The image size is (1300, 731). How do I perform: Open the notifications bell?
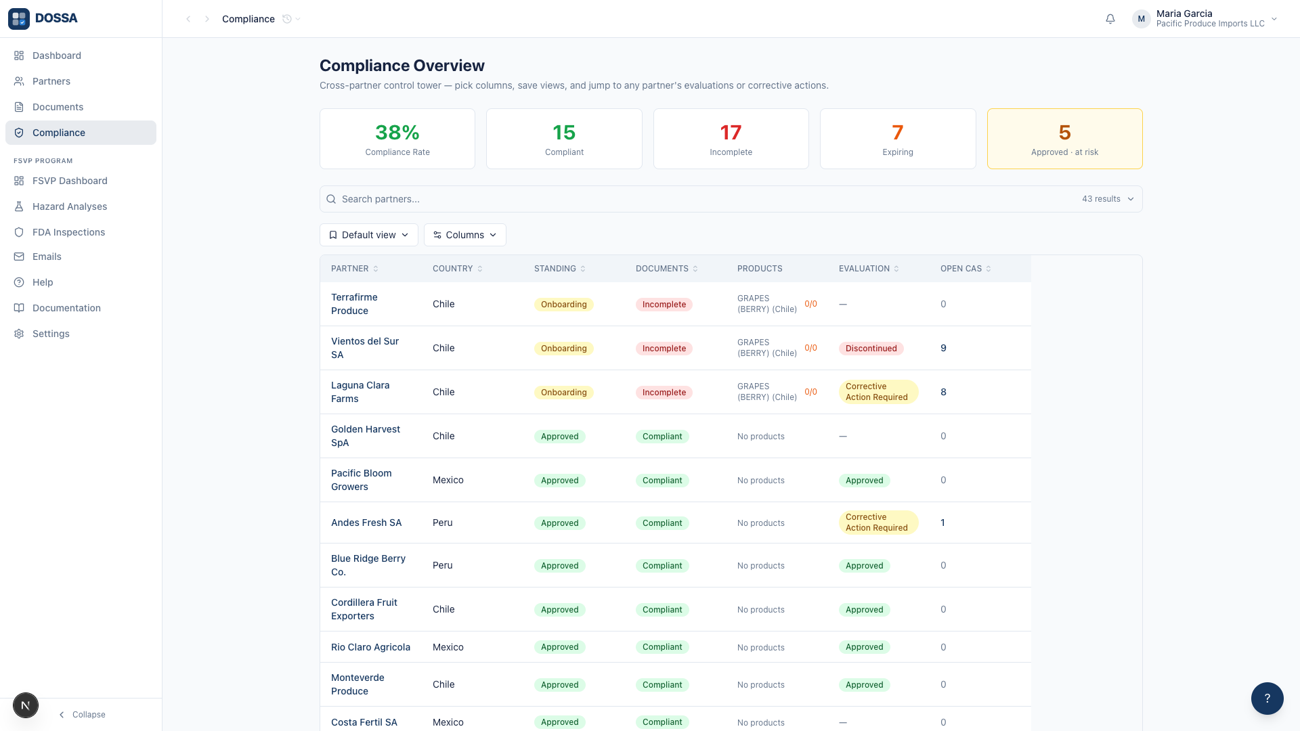pos(1110,19)
